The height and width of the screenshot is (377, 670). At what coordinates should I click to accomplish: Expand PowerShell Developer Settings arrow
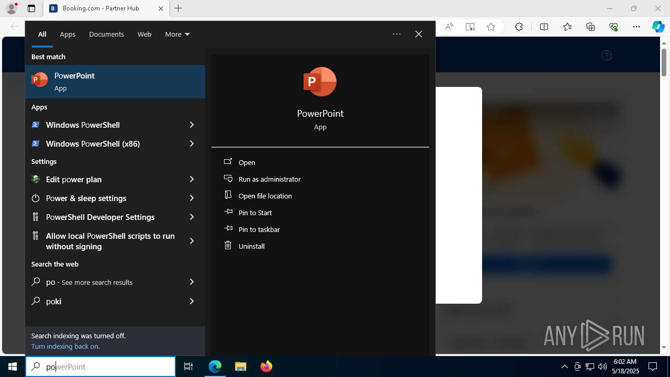point(192,217)
